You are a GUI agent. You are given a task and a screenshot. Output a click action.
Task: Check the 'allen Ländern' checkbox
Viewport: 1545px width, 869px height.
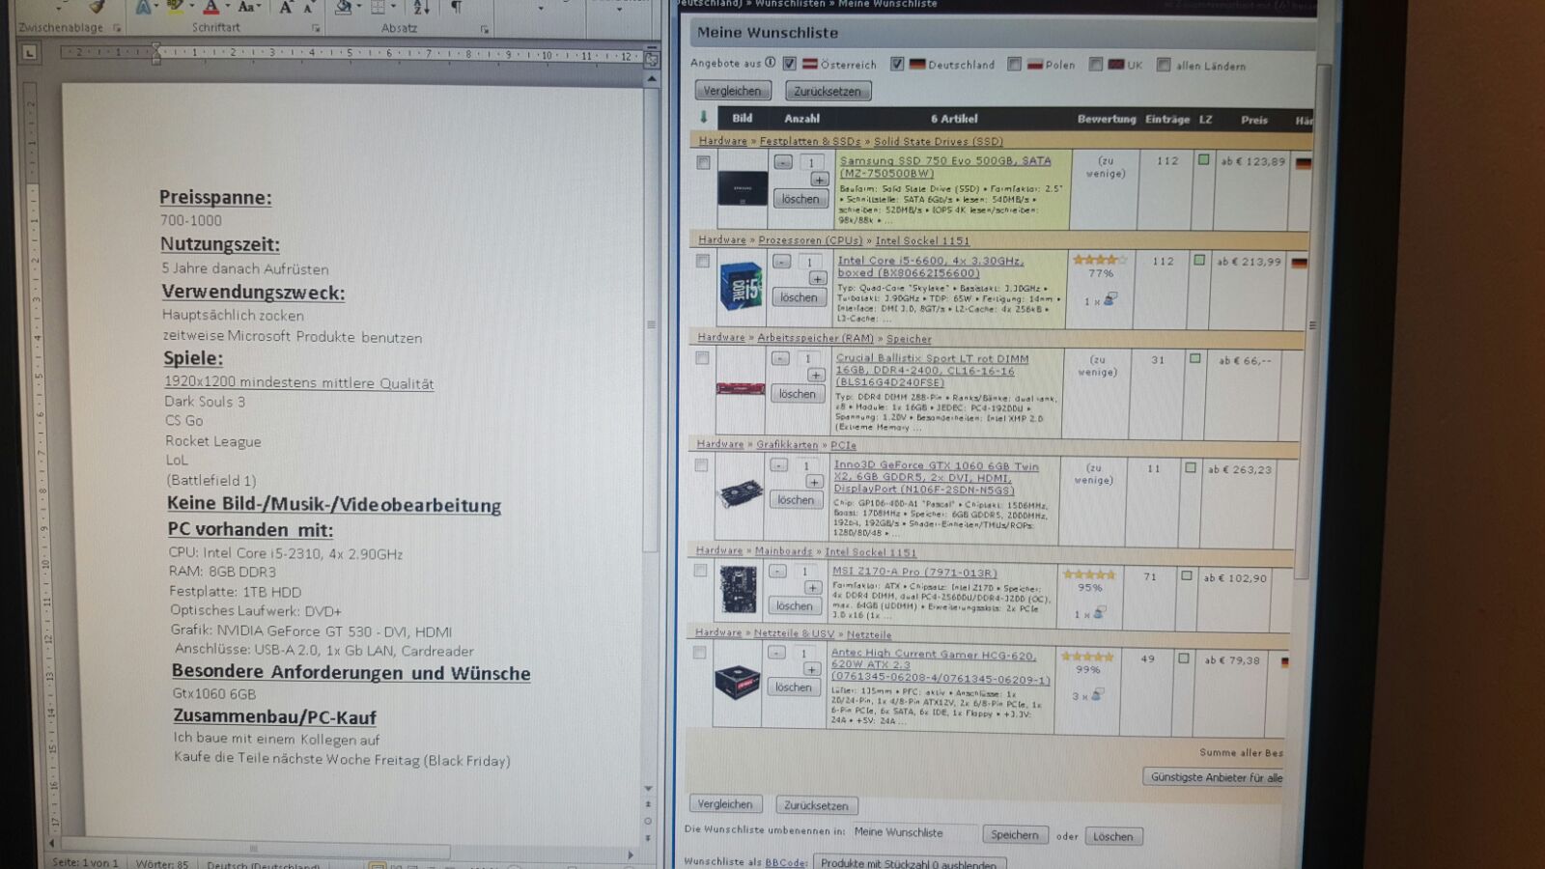(1164, 65)
